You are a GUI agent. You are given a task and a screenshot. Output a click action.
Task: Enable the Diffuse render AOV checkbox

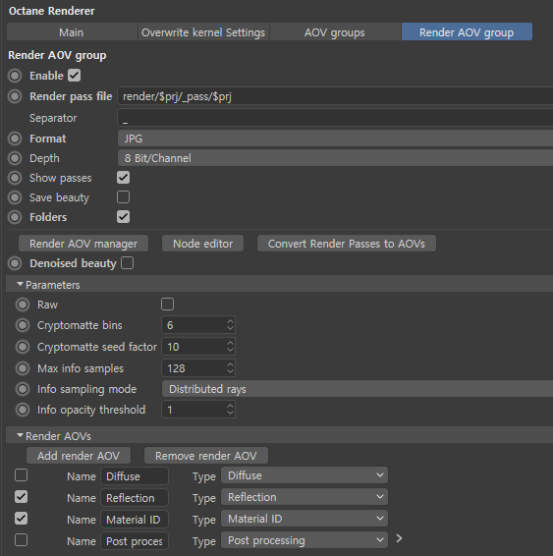tap(22, 475)
